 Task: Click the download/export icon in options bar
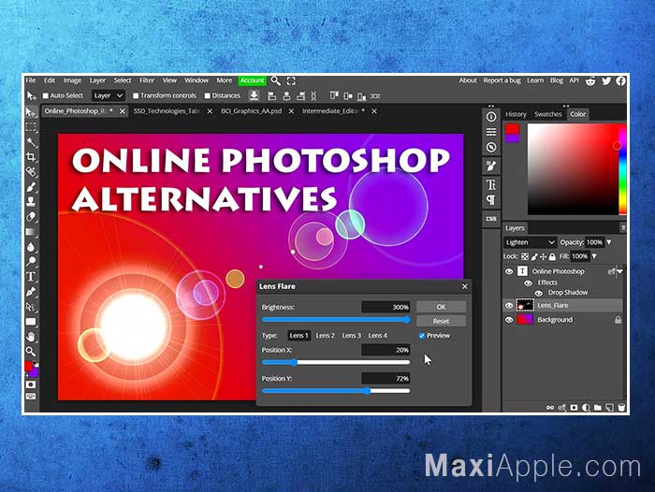[x=254, y=95]
